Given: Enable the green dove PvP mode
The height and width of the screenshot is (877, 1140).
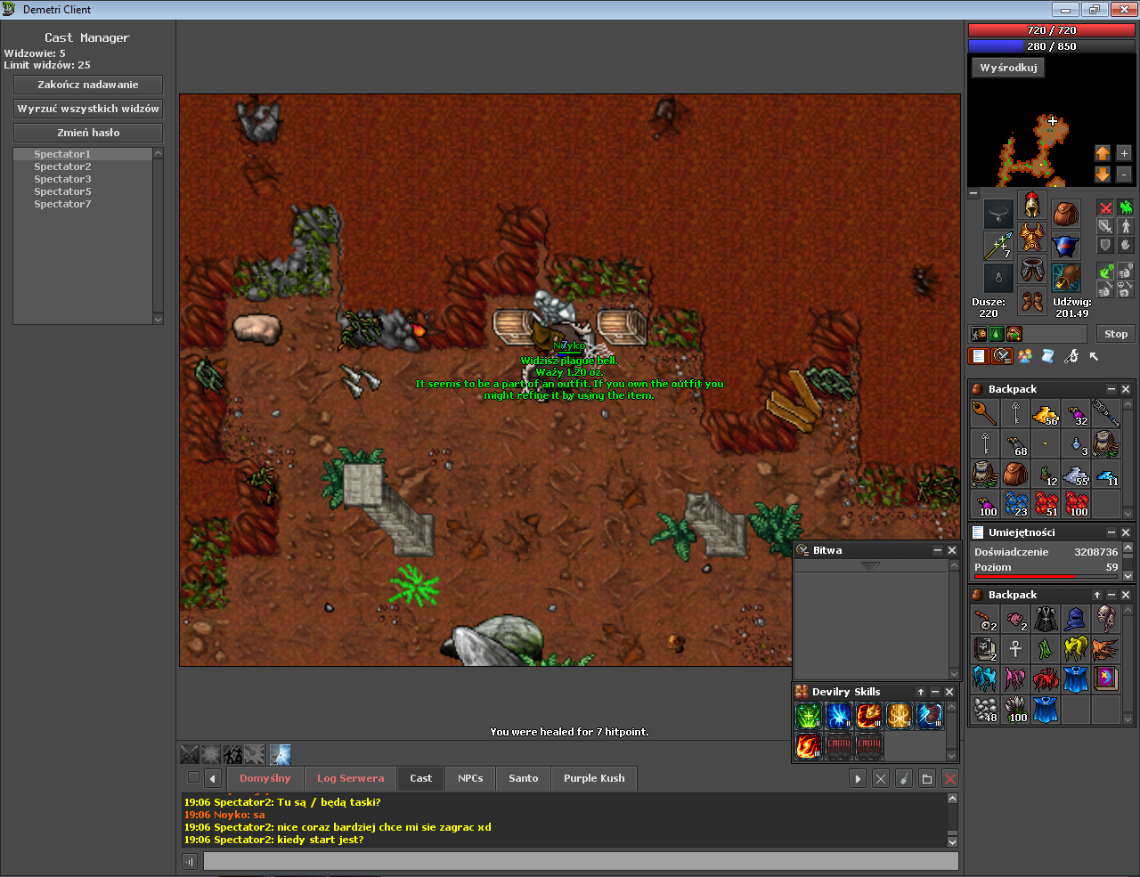Looking at the screenshot, I should 1105,272.
